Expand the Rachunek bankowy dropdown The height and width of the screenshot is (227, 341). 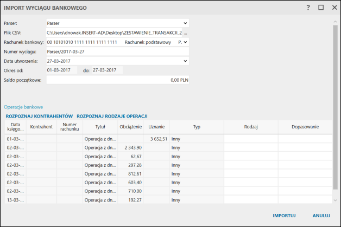[185, 42]
